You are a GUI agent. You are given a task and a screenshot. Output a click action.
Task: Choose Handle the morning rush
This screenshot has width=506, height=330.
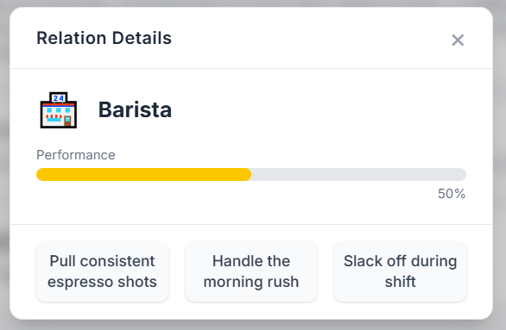251,271
